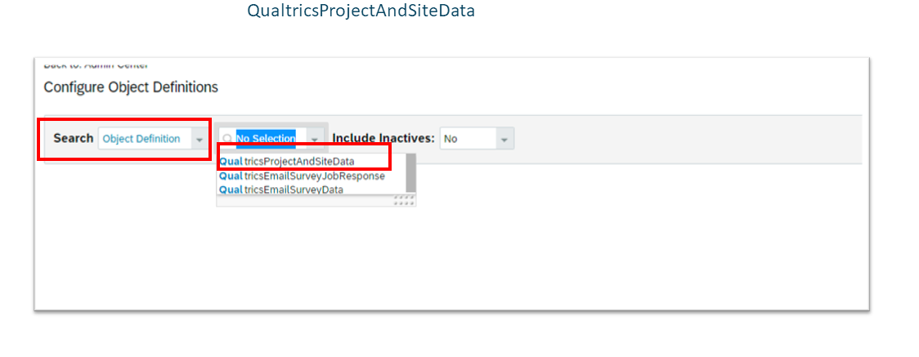Open the Search type dropdown showing Object Definition
The image size is (919, 357).
(x=153, y=139)
